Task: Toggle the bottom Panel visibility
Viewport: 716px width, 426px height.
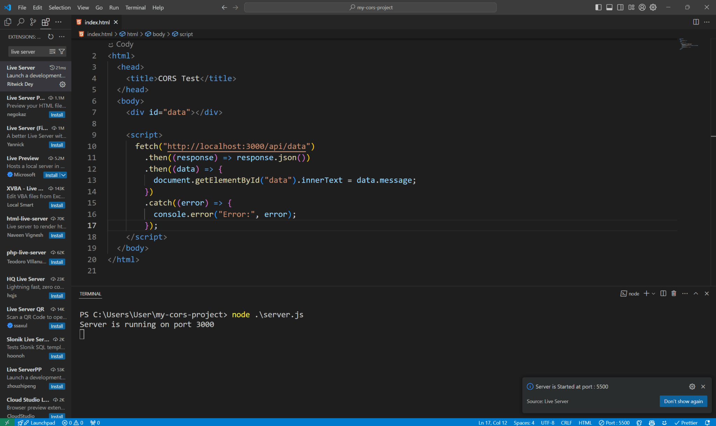Action: (609, 7)
